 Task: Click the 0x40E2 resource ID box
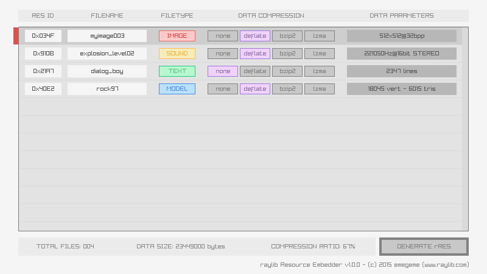pyautogui.click(x=43, y=89)
